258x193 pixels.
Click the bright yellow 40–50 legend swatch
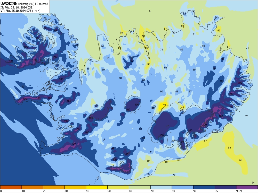pyautogui.click(x=97, y=187)
